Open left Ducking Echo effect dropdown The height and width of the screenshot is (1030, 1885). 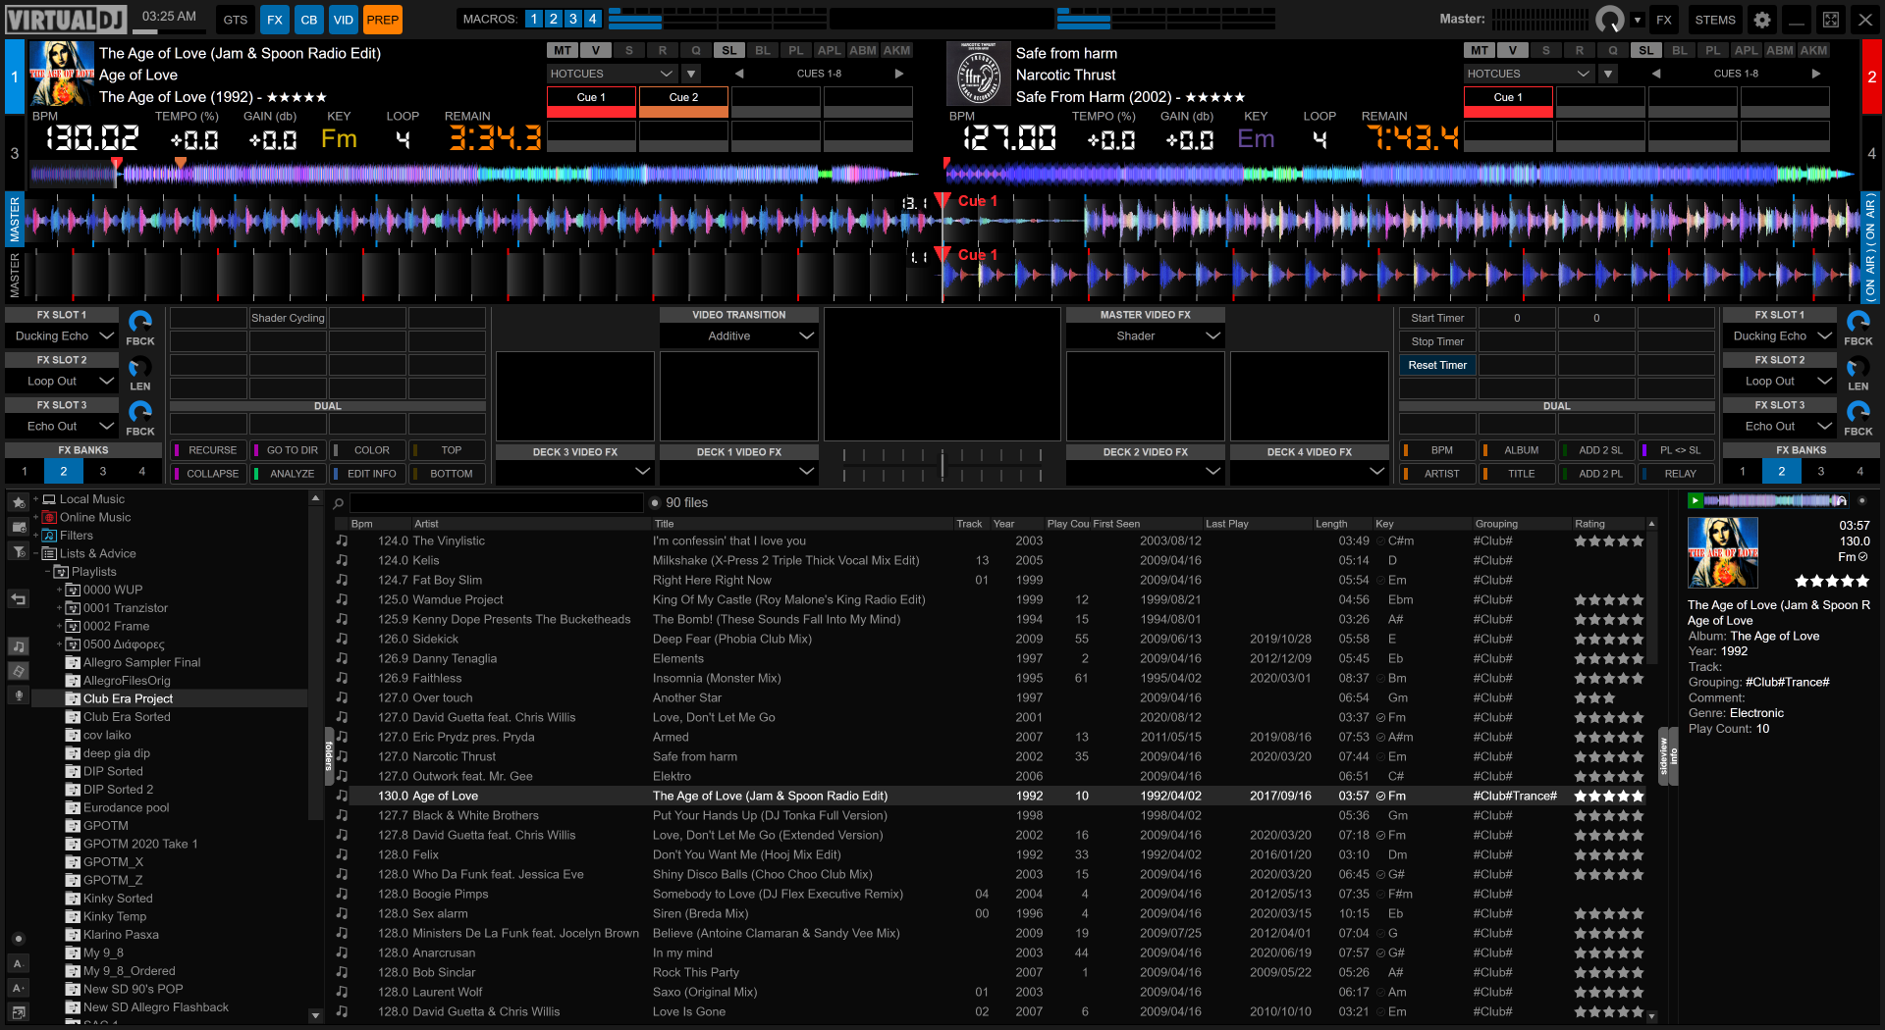pyautogui.click(x=62, y=335)
